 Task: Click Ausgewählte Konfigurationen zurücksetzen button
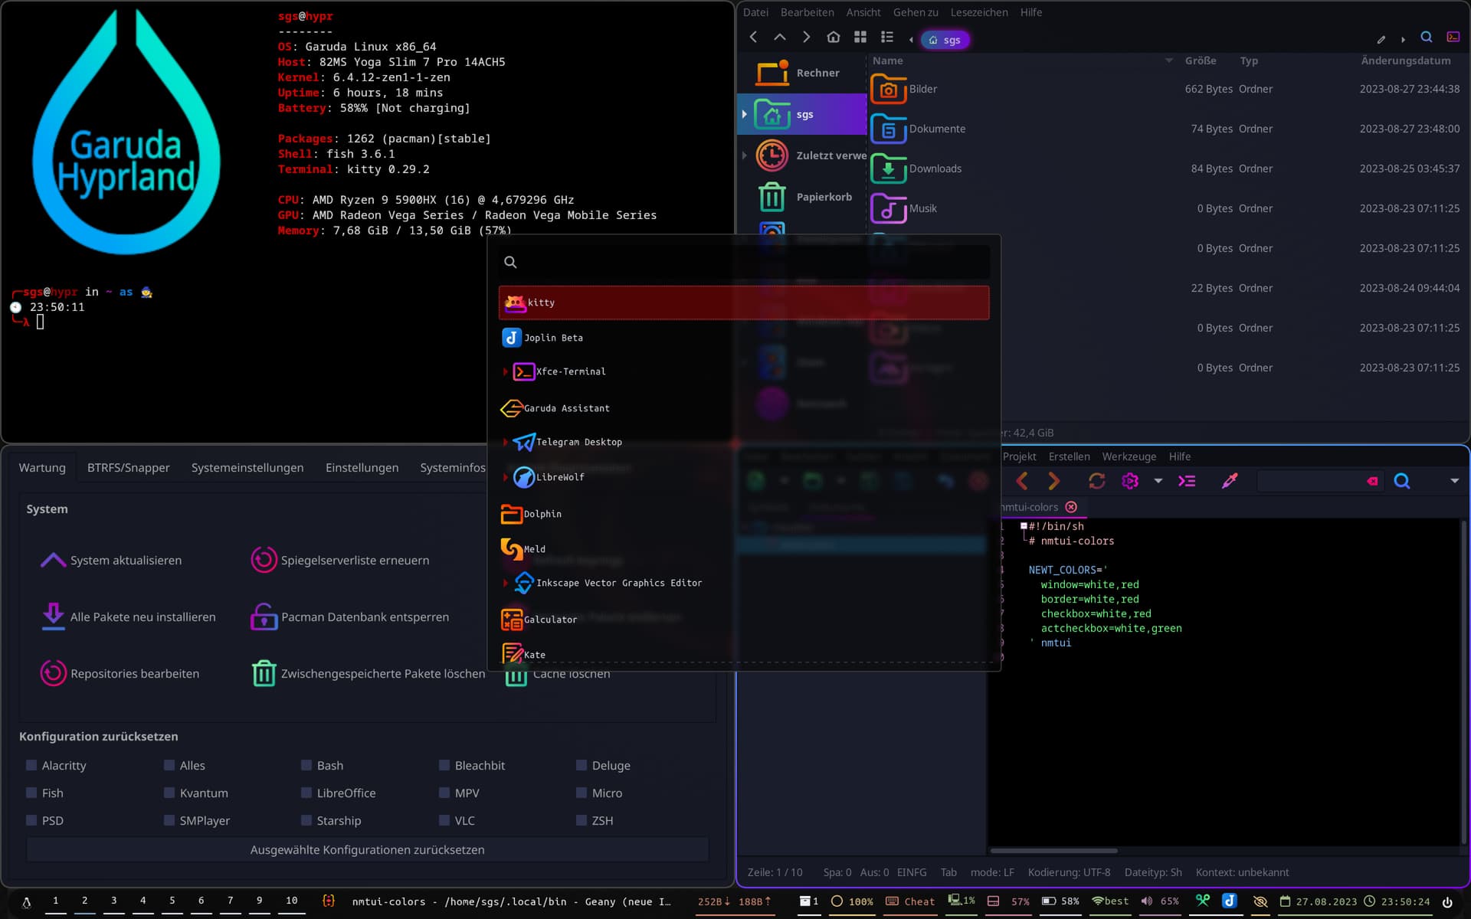pos(367,850)
